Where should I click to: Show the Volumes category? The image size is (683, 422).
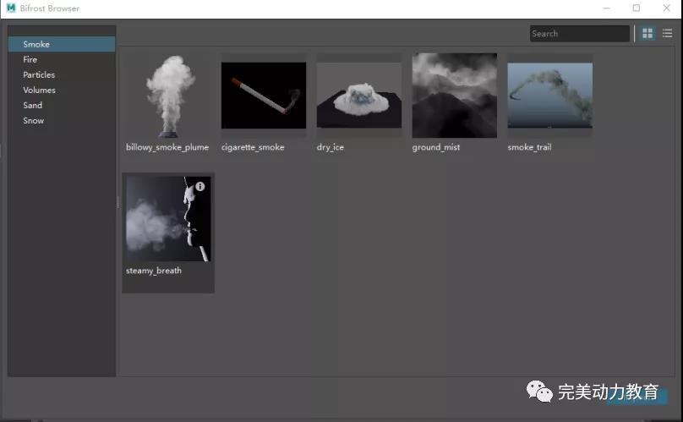pos(39,90)
